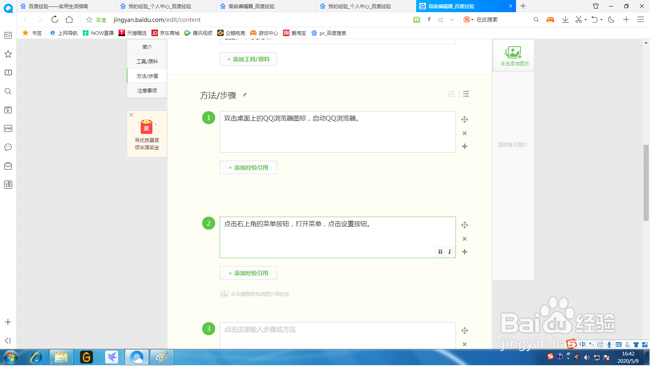Viewport: 652px width, 366px height.
Task: Toggle italic formatting in step 2 editor
Action: click(x=449, y=252)
